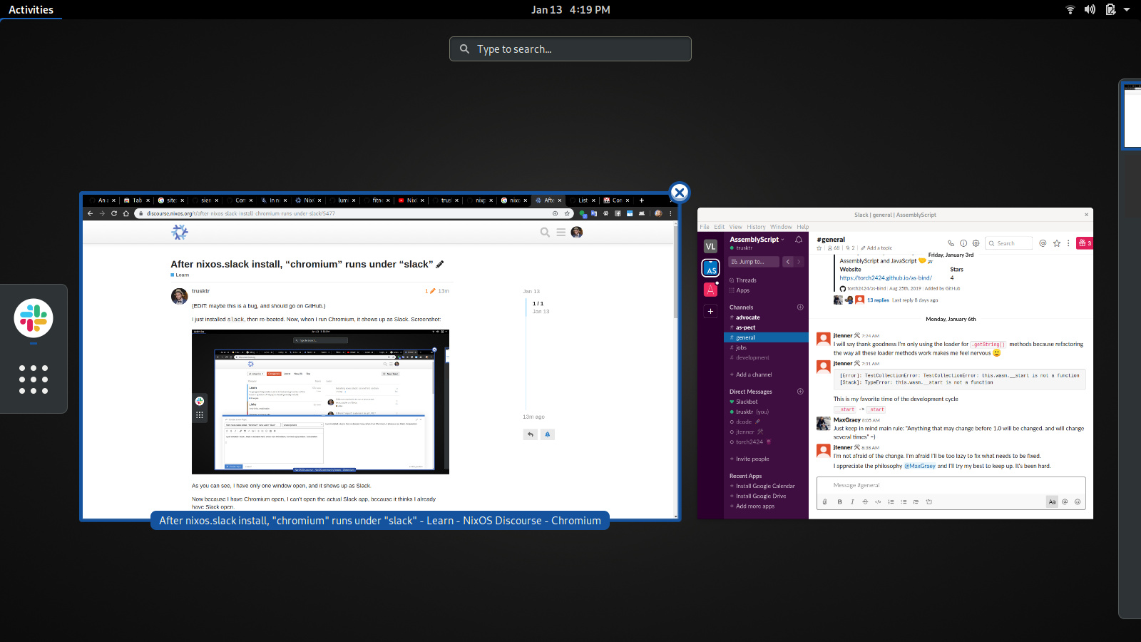Select the VL workspace icon in Slack
Viewport: 1141px width, 642px height.
[x=710, y=246]
